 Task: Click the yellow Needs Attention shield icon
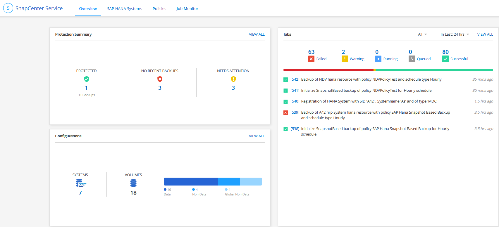[233, 79]
